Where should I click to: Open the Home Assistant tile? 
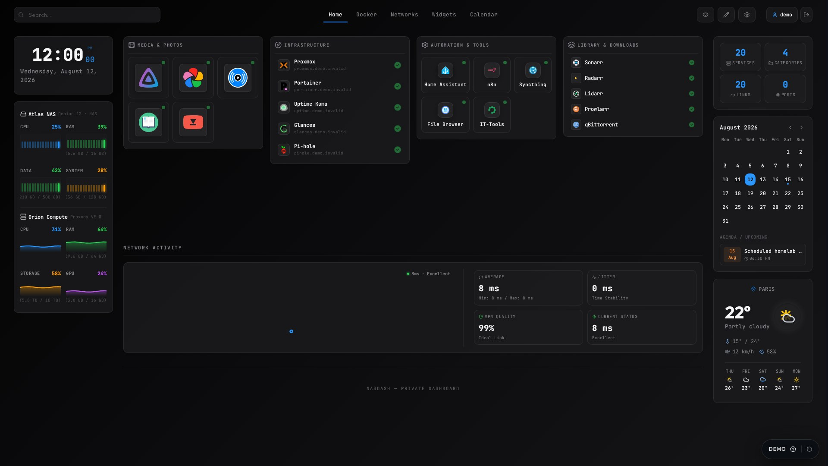[x=445, y=75]
